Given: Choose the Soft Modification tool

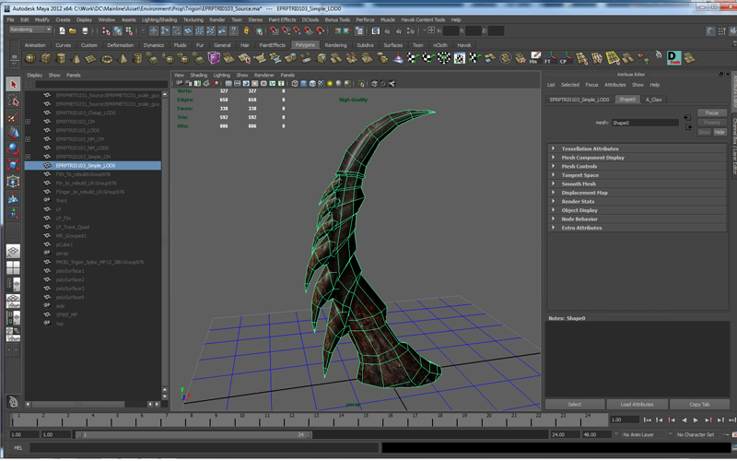Looking at the screenshot, I should point(13,197).
